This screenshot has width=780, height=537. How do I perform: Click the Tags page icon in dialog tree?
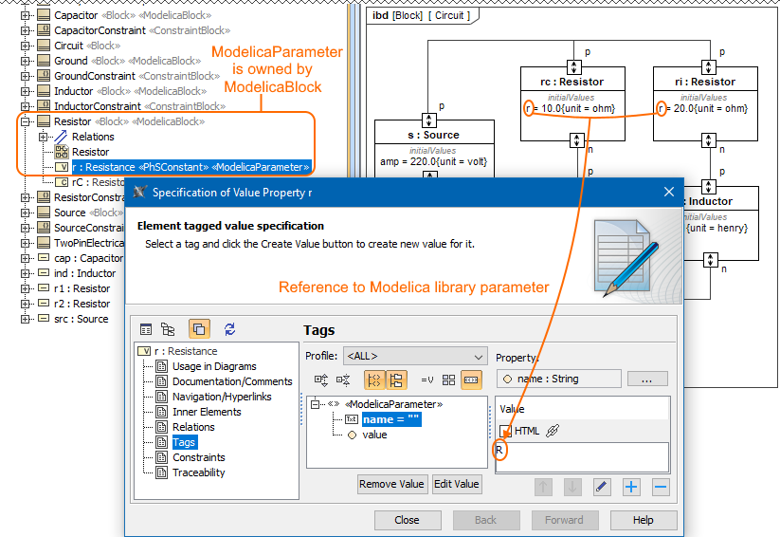(162, 442)
